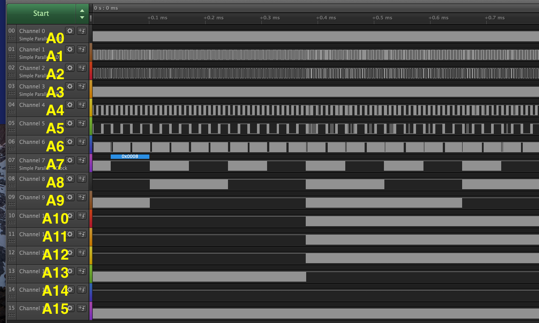Open Channel 0 gear settings

pos(69,30)
